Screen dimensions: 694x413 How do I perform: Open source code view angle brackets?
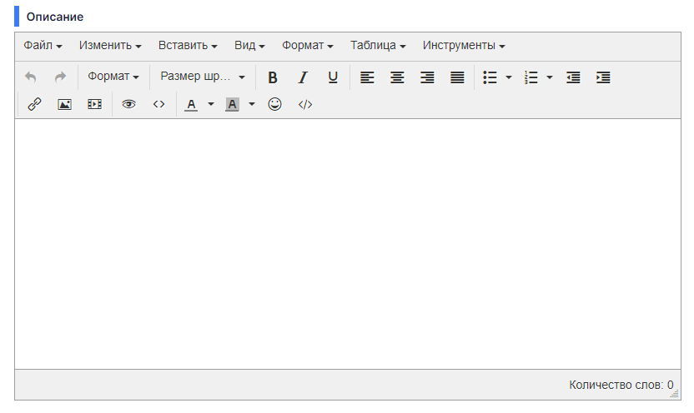point(158,104)
